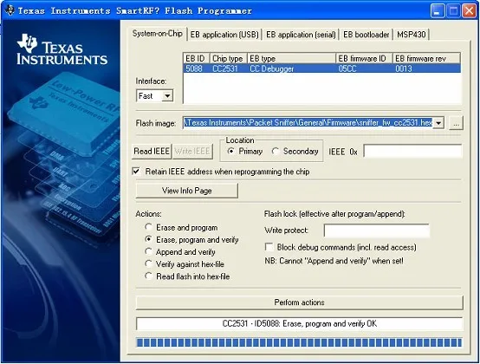The height and width of the screenshot is (364, 480).
Task: Browse for flash image with the ... button
Action: point(456,123)
